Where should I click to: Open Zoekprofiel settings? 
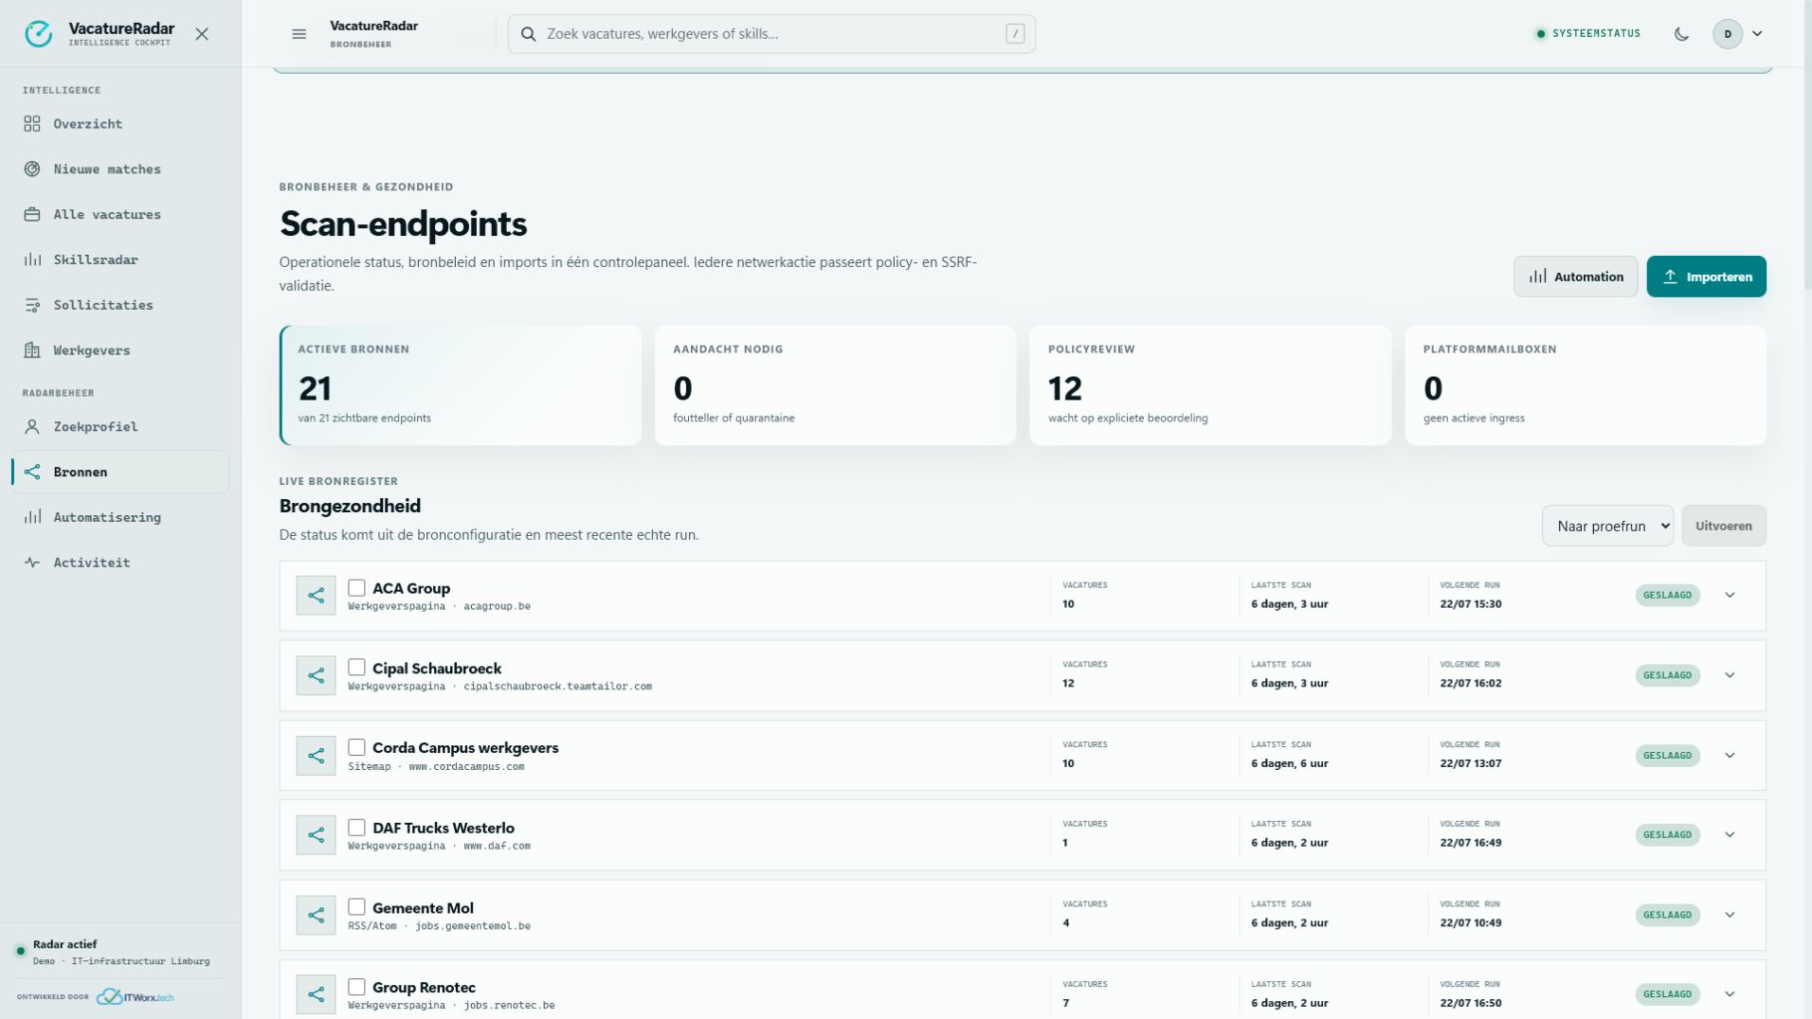[120, 427]
